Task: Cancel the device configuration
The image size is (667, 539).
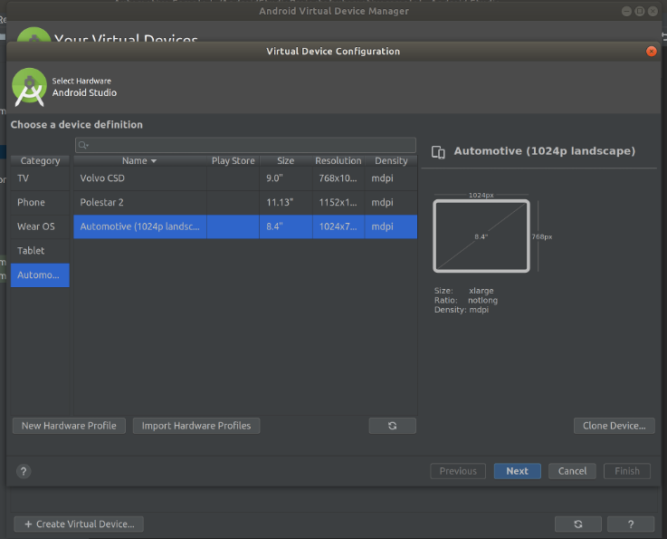Action: (x=572, y=471)
